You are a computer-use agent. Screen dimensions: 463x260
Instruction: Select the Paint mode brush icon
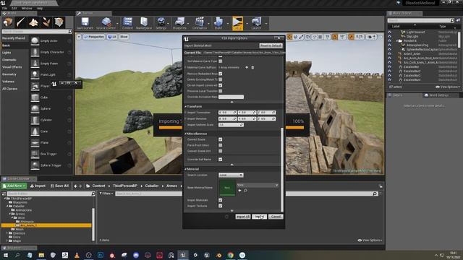20,22
